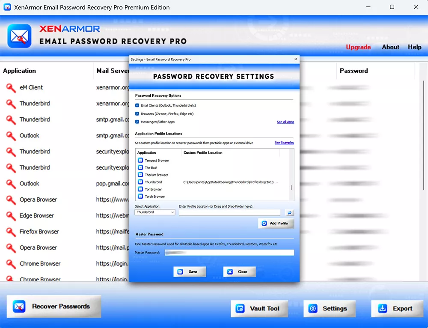Click the profile list vertical scrollbar
Viewport: 428px width, 328px height.
[x=292, y=188]
